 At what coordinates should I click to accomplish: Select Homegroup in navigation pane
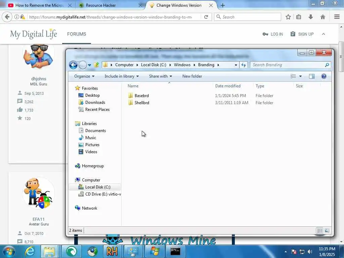click(93, 166)
